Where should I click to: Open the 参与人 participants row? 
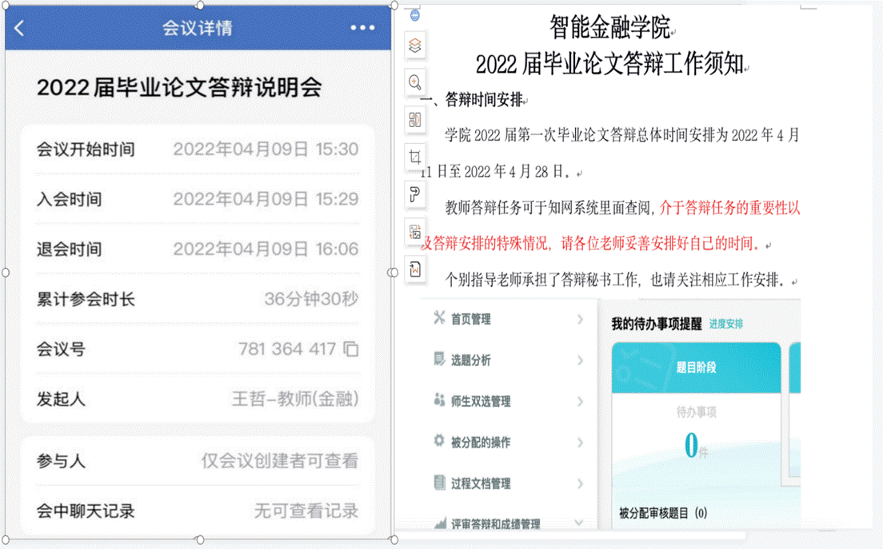(197, 461)
